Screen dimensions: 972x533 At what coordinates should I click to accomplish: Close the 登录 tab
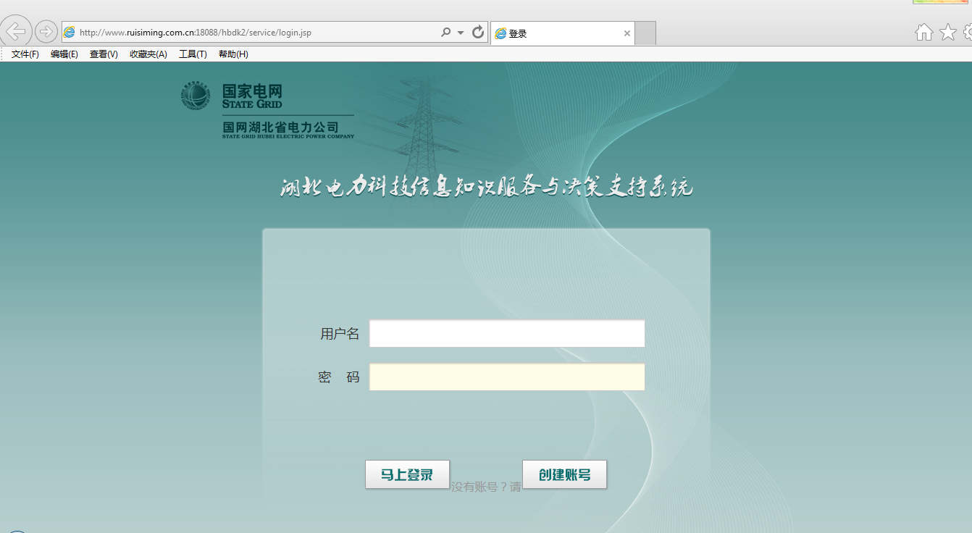627,33
